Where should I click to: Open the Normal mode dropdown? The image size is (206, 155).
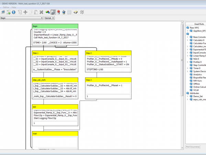click(49, 18)
